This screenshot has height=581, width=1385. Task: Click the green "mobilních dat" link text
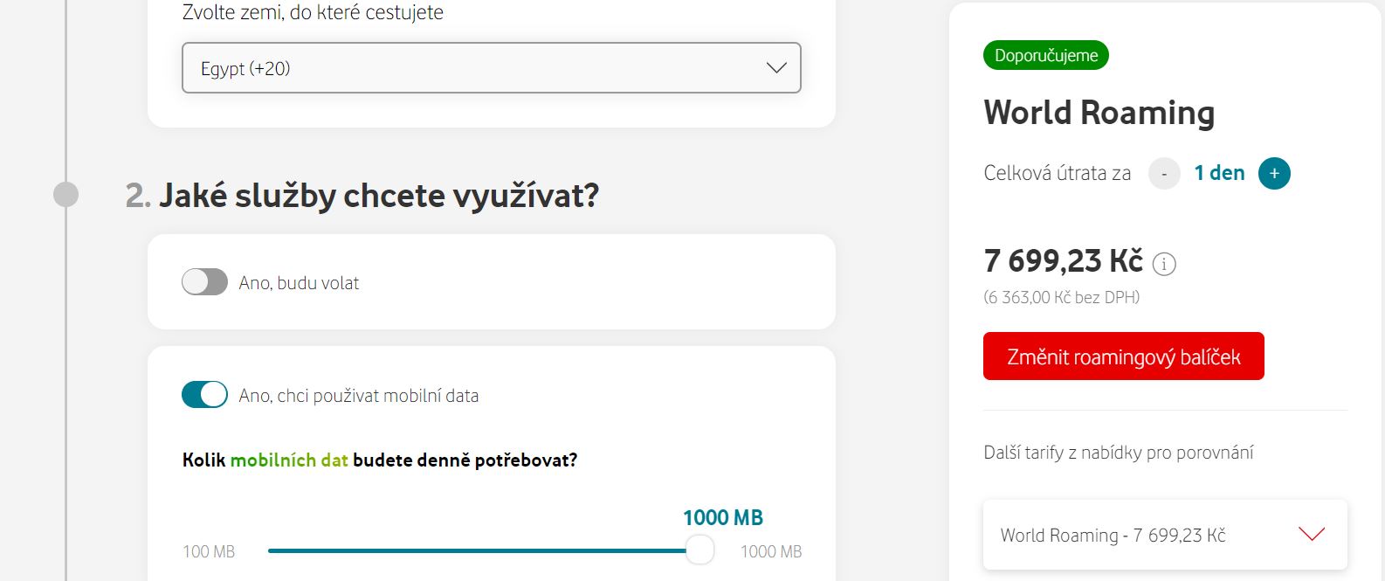click(289, 460)
